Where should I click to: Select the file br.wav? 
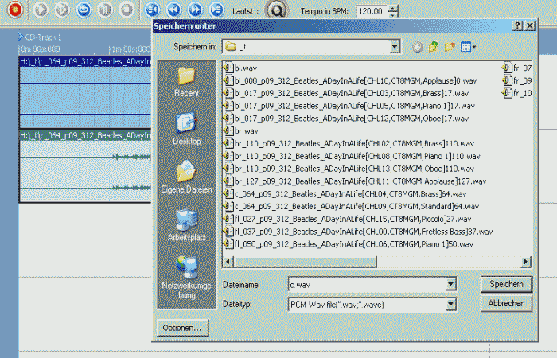tap(240, 130)
